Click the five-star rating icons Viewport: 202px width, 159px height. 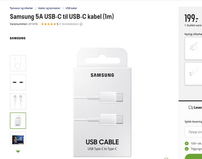tap(48, 24)
